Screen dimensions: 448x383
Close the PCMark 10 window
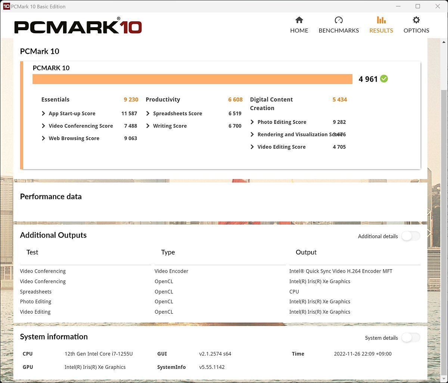point(438,6)
